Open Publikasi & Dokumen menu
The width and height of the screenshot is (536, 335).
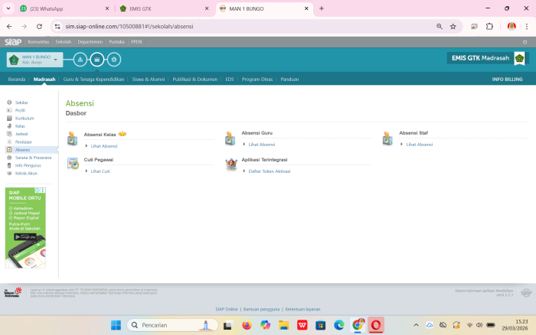pos(194,80)
